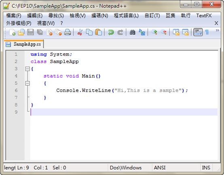Screen dimensions: 224x175
Task: Click the Undo green arrow icon
Action: [111, 32]
